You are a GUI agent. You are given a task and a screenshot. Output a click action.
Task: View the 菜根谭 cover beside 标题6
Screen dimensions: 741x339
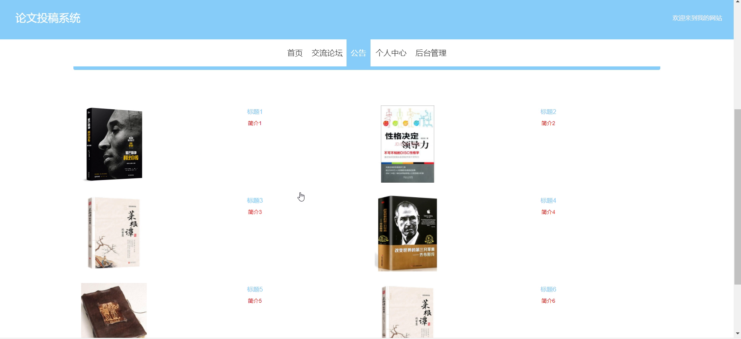point(408,310)
